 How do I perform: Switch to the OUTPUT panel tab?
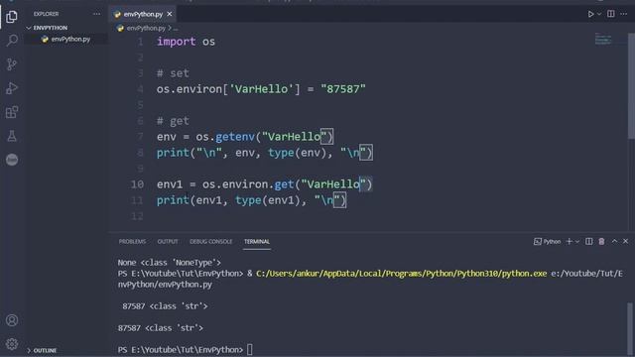click(x=168, y=241)
